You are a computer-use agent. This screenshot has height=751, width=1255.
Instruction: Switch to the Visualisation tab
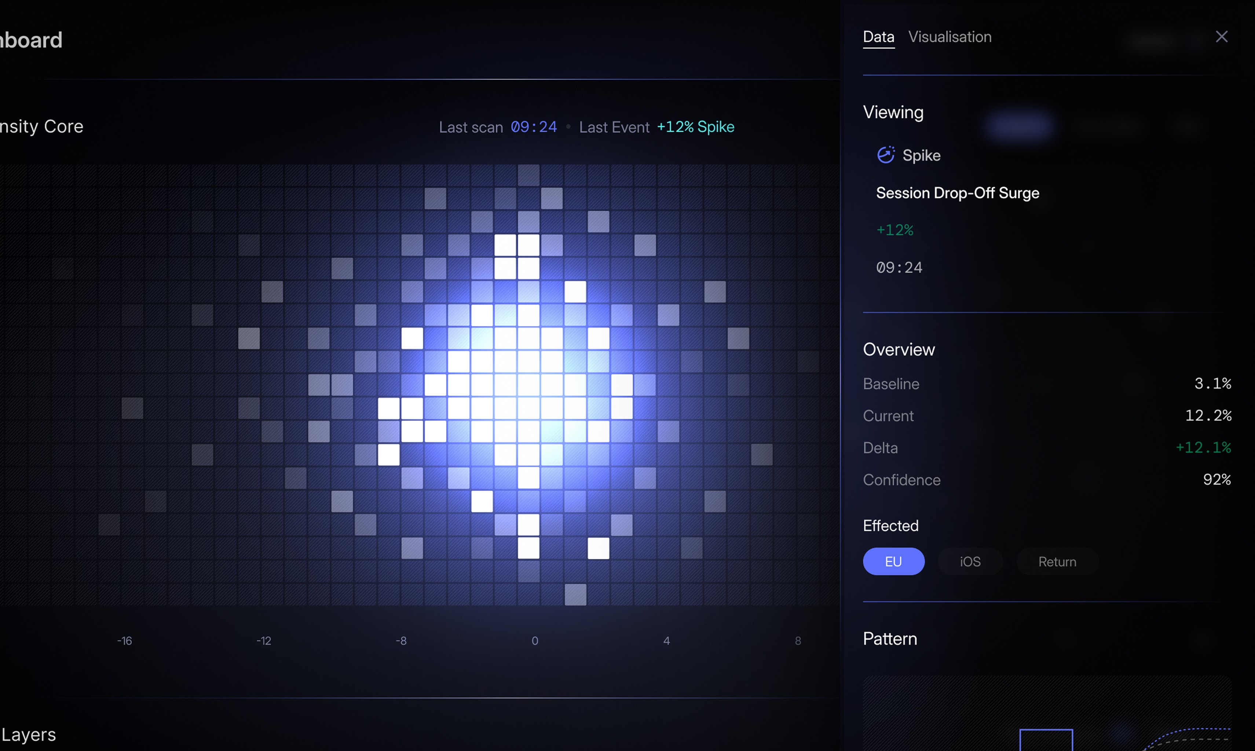(950, 36)
